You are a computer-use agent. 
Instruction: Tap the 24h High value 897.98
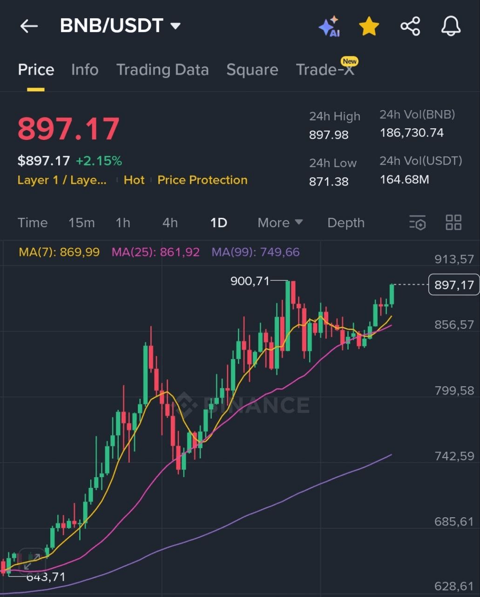coord(329,135)
